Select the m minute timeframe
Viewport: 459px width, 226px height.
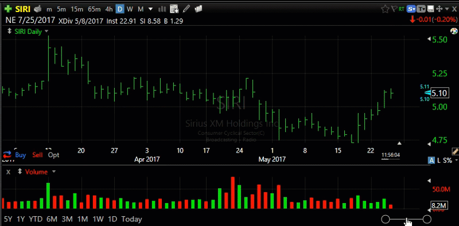(x=49, y=9)
